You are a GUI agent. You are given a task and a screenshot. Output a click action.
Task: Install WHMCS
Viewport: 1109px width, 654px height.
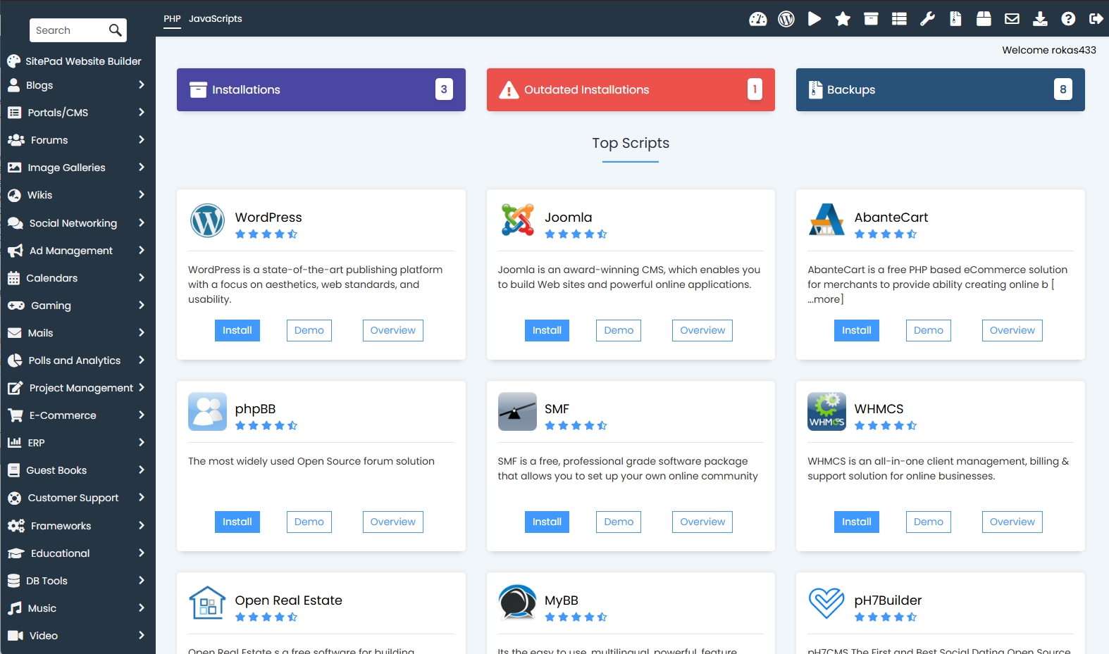[x=857, y=522]
